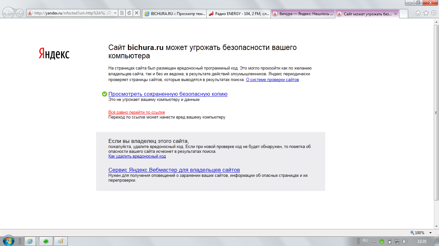The height and width of the screenshot is (246, 439).
Task: Open the green flower ICQ taskbar app
Action: tap(46, 241)
